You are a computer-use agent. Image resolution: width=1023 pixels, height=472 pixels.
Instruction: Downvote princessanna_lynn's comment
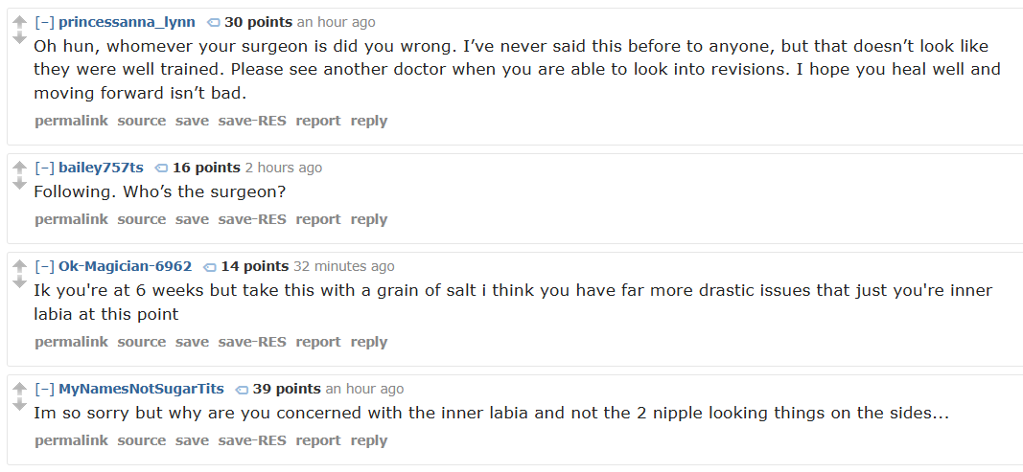[x=18, y=38]
